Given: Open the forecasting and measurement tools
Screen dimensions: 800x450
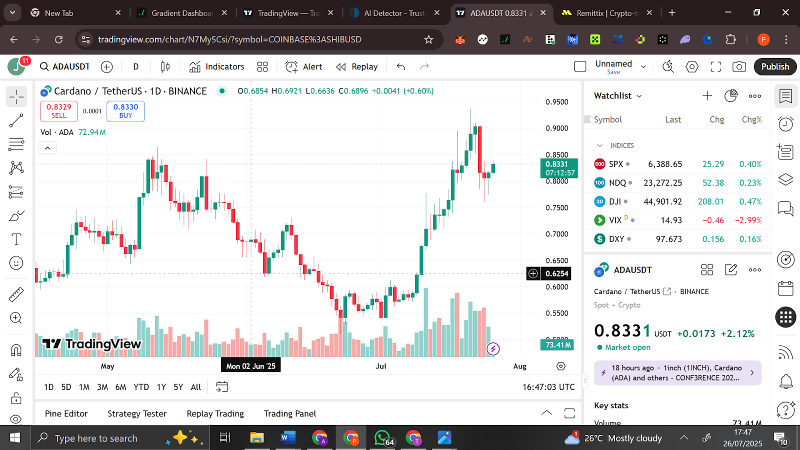Looking at the screenshot, I should click(x=16, y=192).
